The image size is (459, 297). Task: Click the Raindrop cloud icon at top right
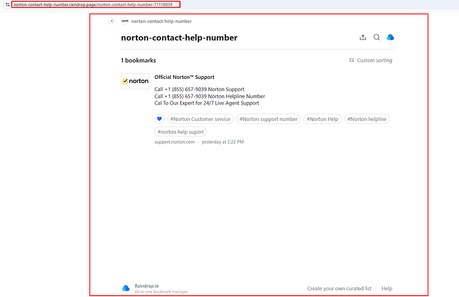[x=390, y=37]
